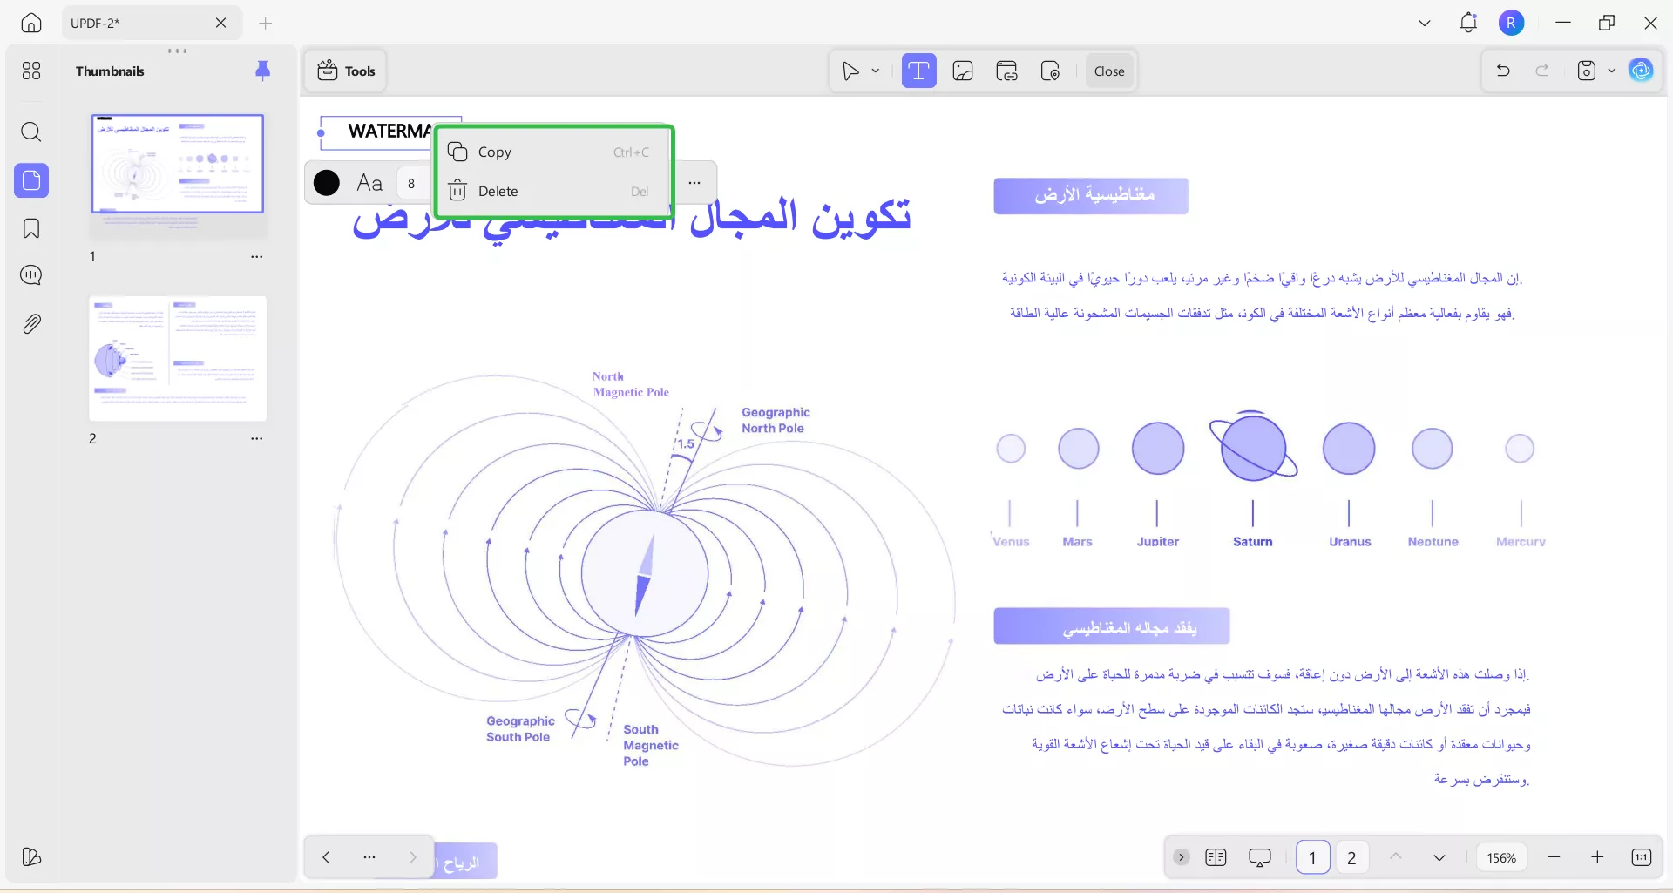Open the Attachments panel

pos(31,323)
